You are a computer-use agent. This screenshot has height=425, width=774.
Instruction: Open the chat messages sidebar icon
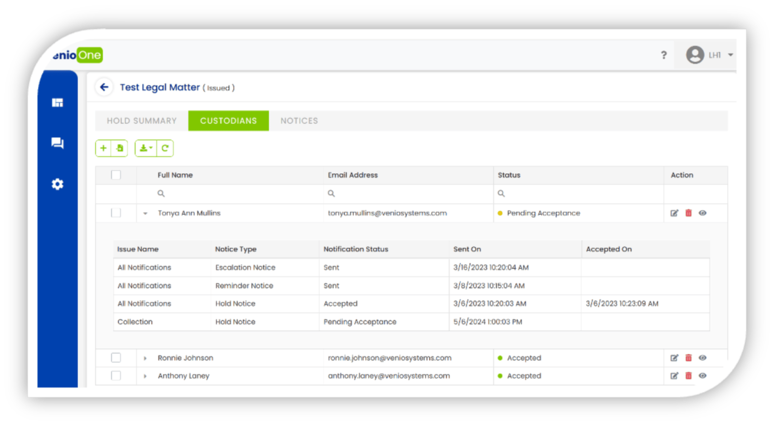57,143
